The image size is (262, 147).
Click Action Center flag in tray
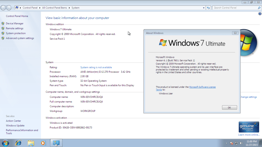point(231,143)
